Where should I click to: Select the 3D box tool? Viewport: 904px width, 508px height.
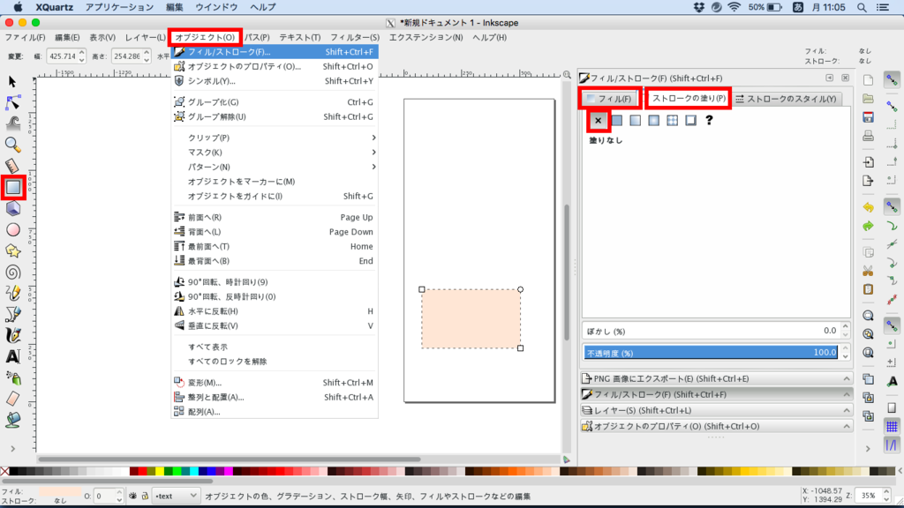tap(12, 208)
